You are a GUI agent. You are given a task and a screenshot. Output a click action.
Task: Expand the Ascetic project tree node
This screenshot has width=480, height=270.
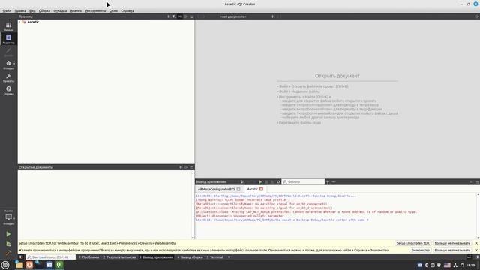pyautogui.click(x=19, y=22)
